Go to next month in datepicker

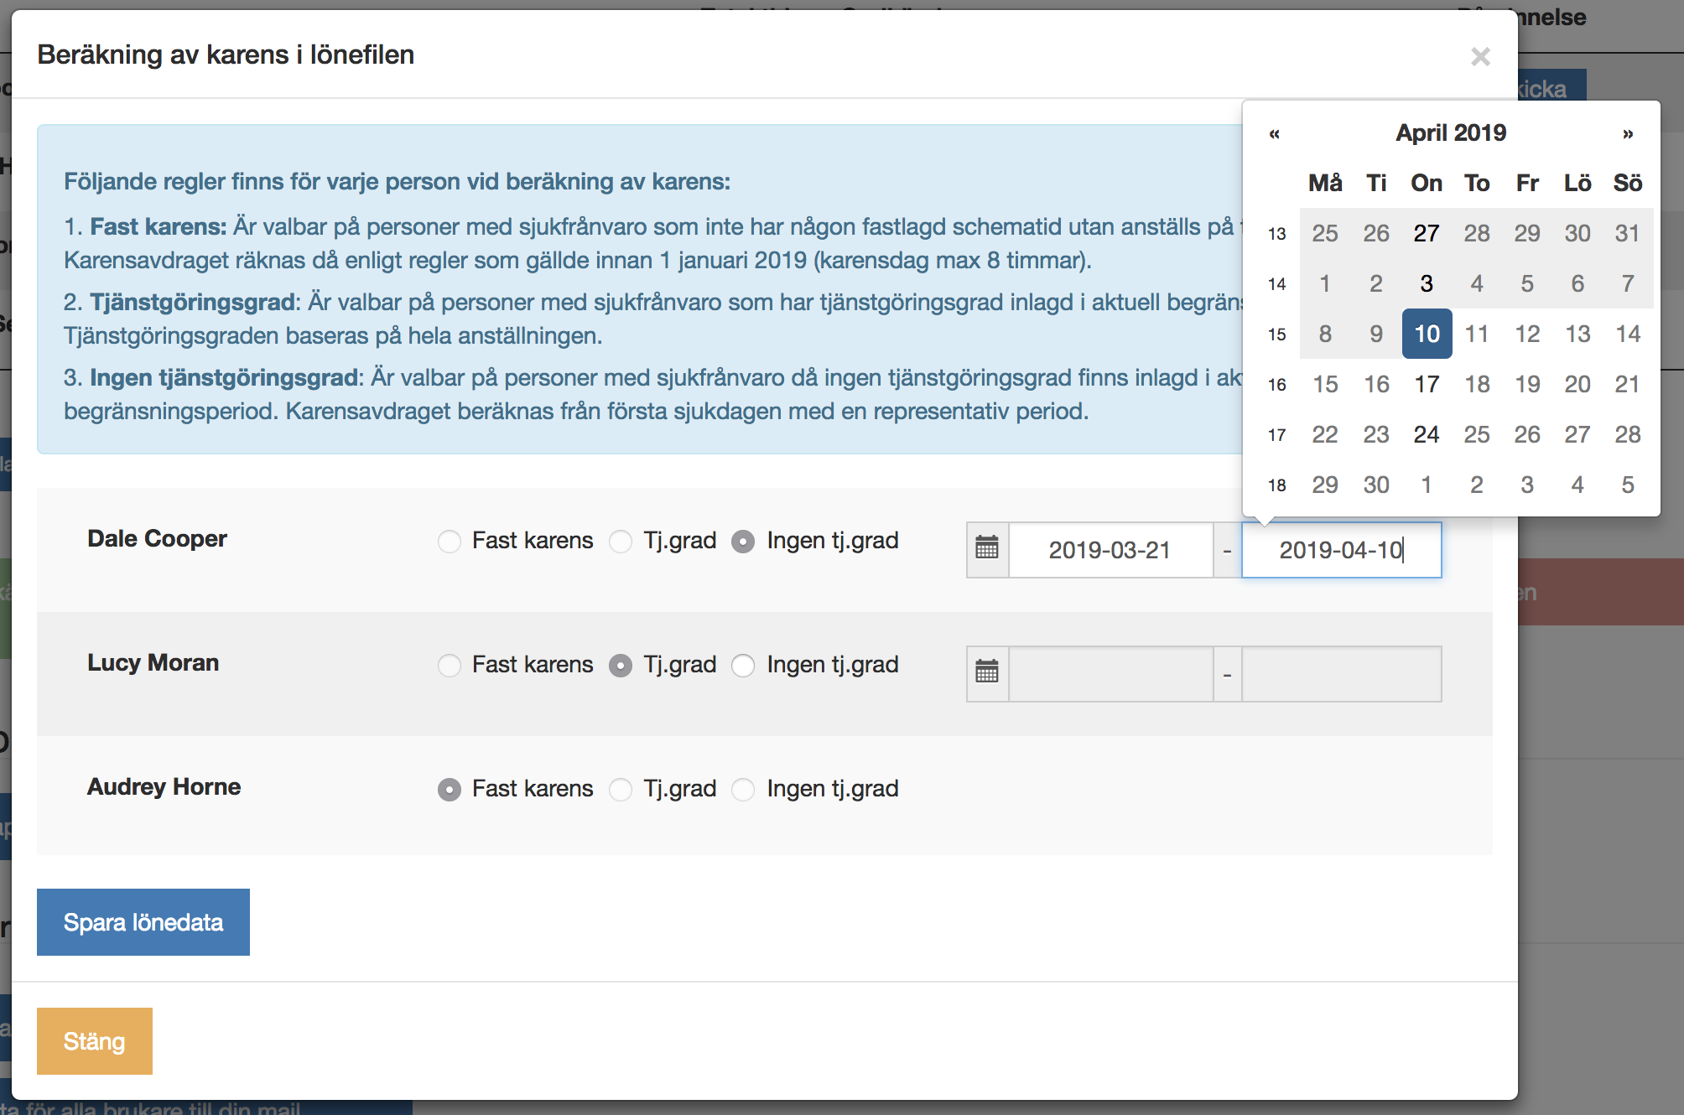(1627, 134)
